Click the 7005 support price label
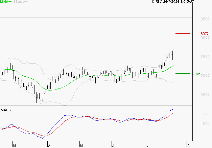This screenshot has width=212, height=148. coord(196,74)
